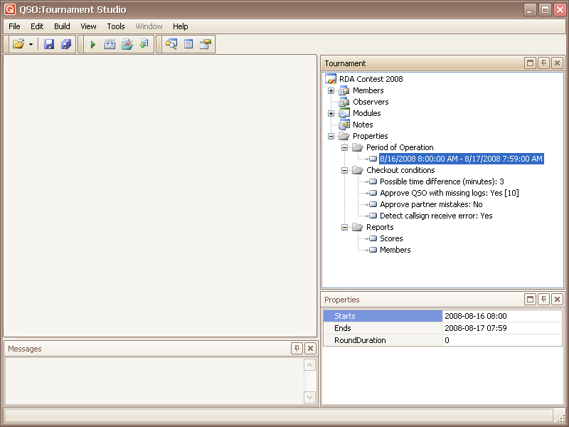Collapse the Checkout conditions folder

344,170
